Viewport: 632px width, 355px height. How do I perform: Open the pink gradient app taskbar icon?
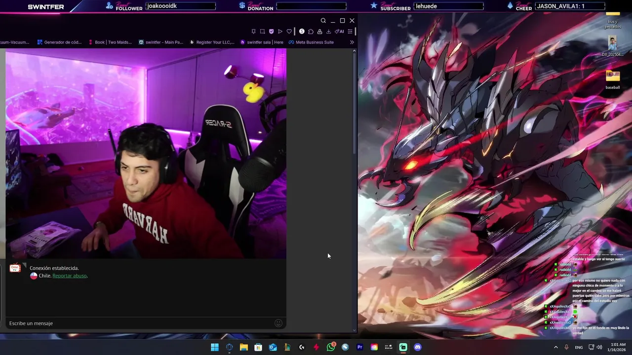tap(374, 347)
